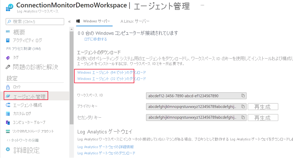The width and height of the screenshot is (293, 158).
Task: Click the search magnifier icon
Action: [9, 22]
